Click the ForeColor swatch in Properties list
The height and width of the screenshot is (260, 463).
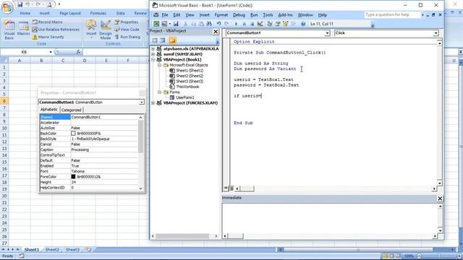[x=73, y=177]
